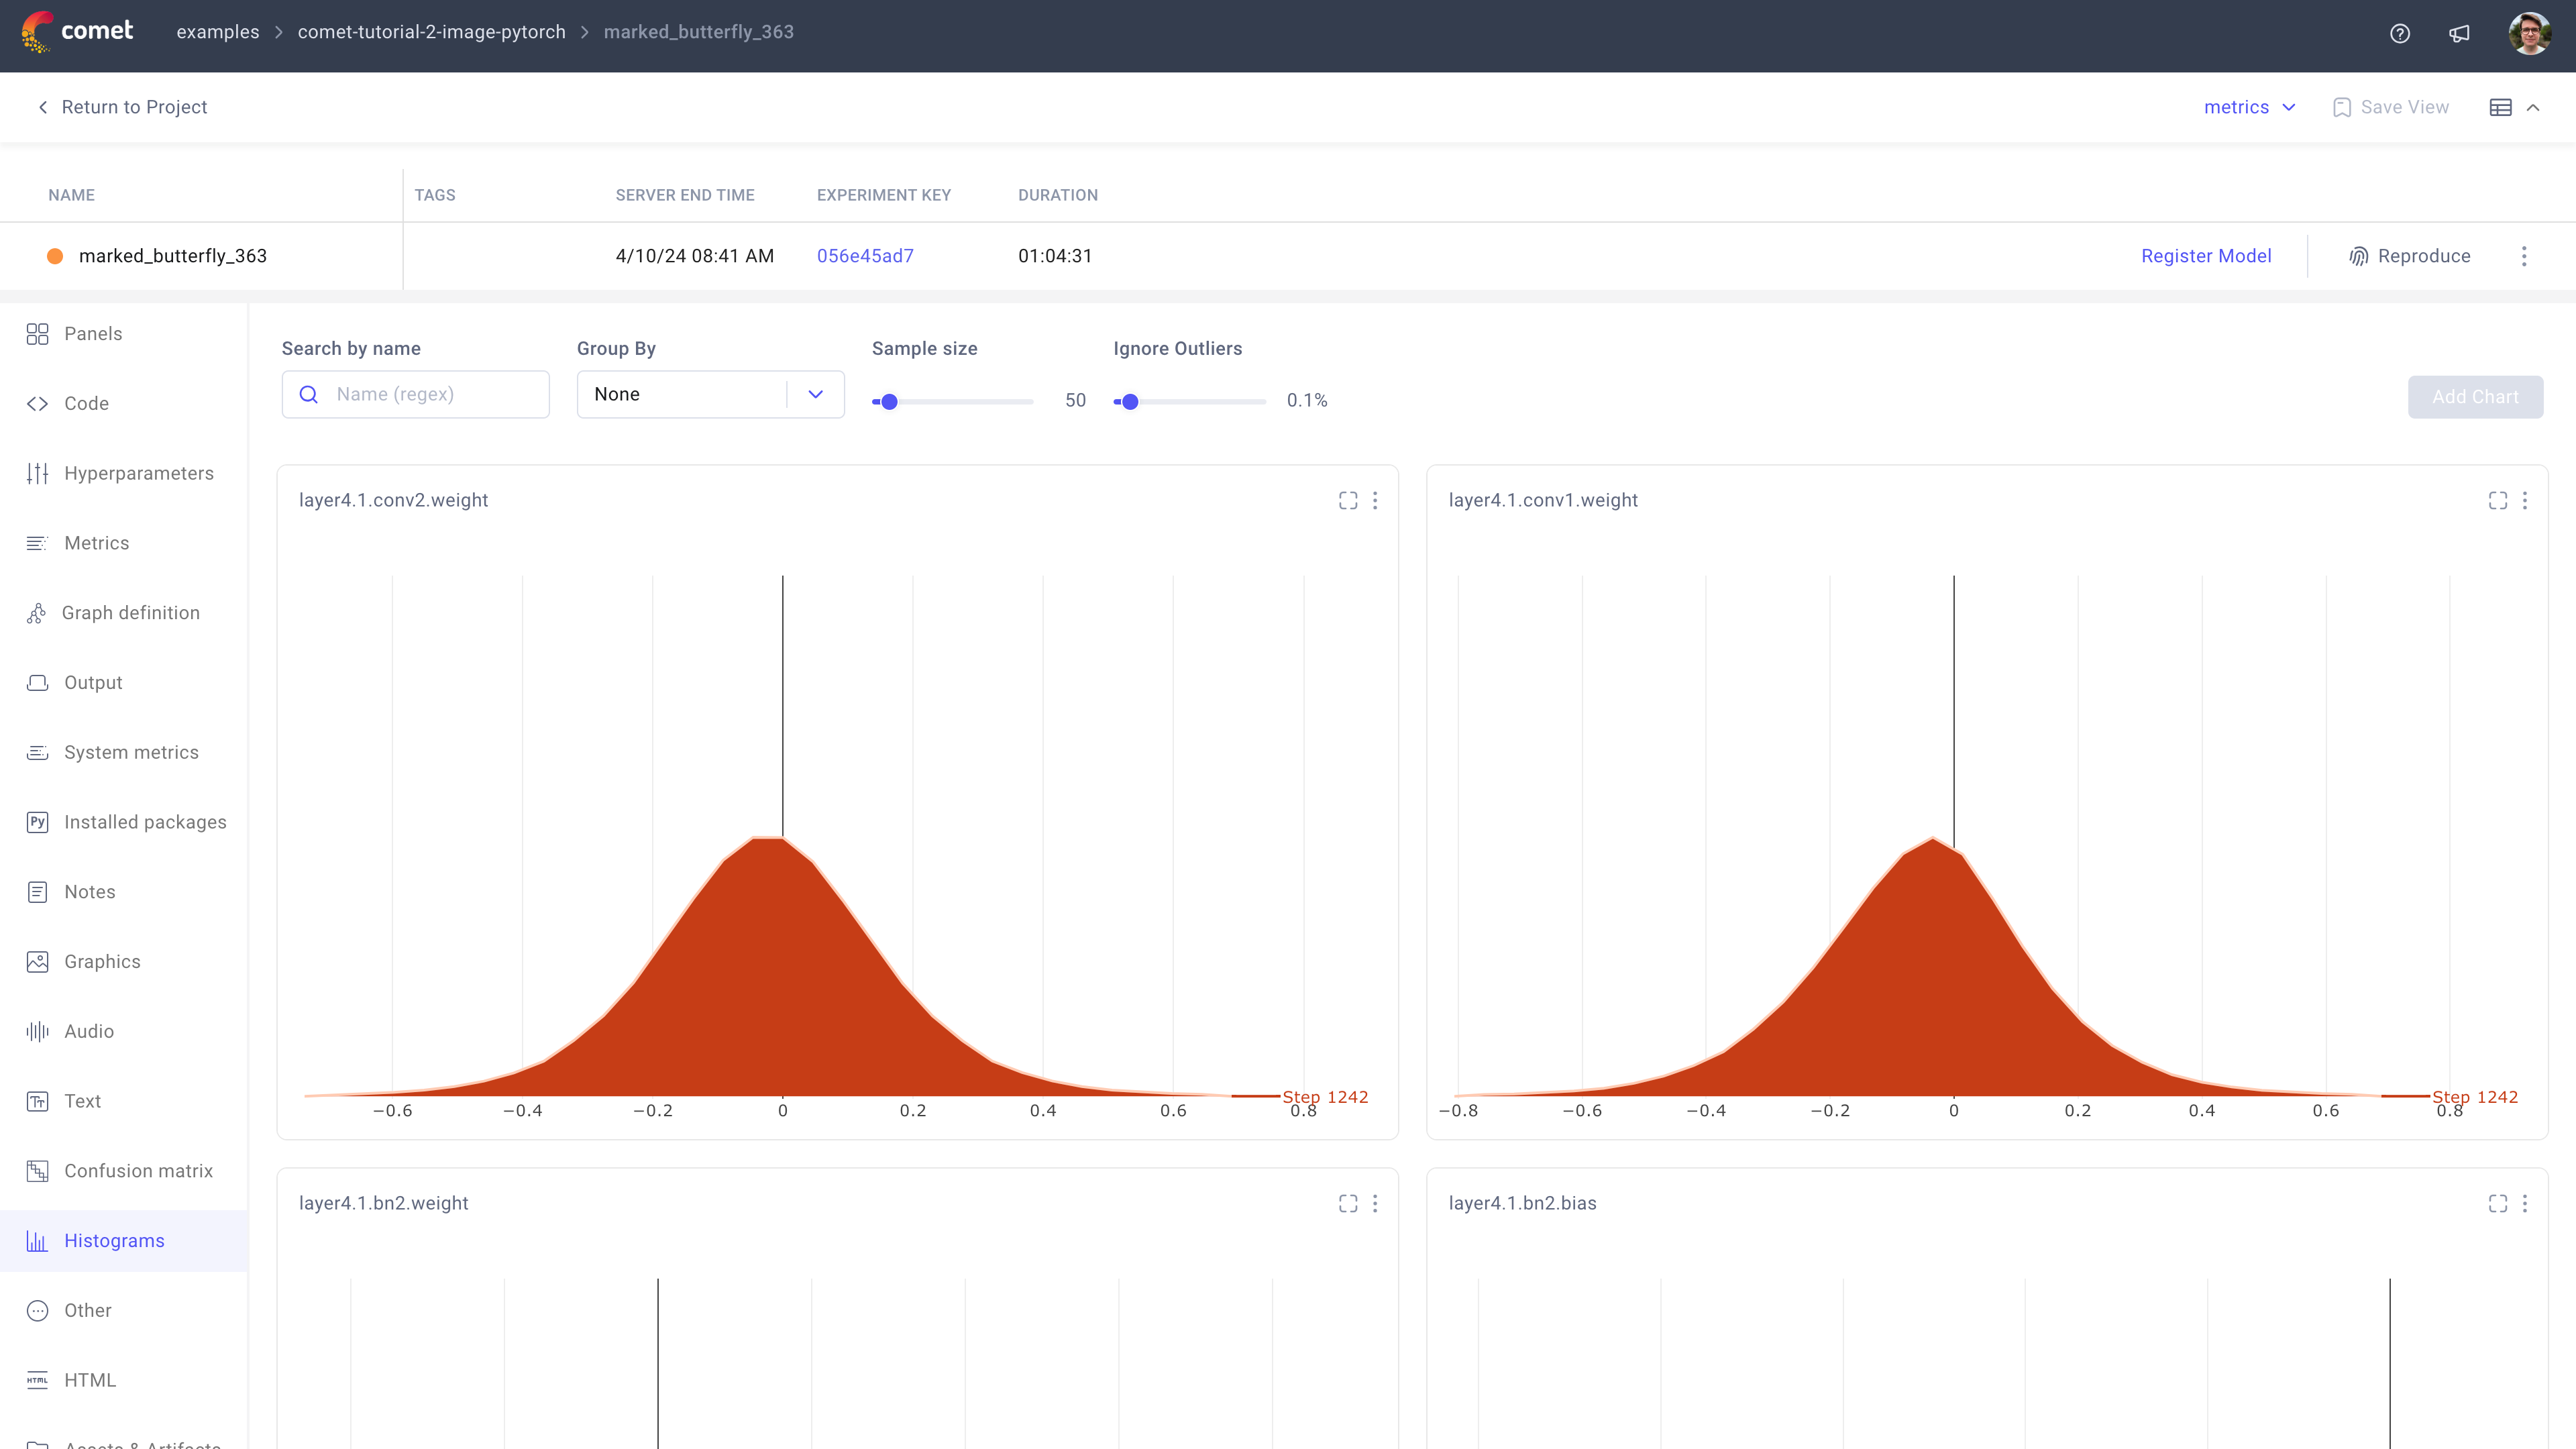The width and height of the screenshot is (2576, 1449).
Task: Switch to the Histograms tab
Action: (x=113, y=1240)
